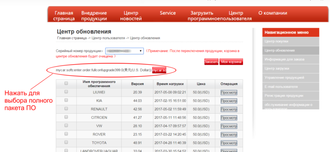330x152 pixels.
Task: Open the product serial number dropdown
Action: tap(124, 51)
